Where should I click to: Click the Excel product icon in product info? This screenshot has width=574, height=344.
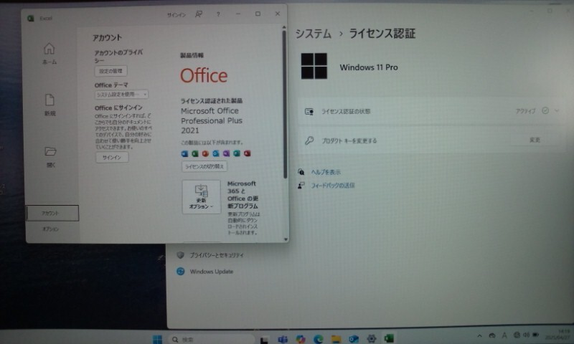point(195,153)
